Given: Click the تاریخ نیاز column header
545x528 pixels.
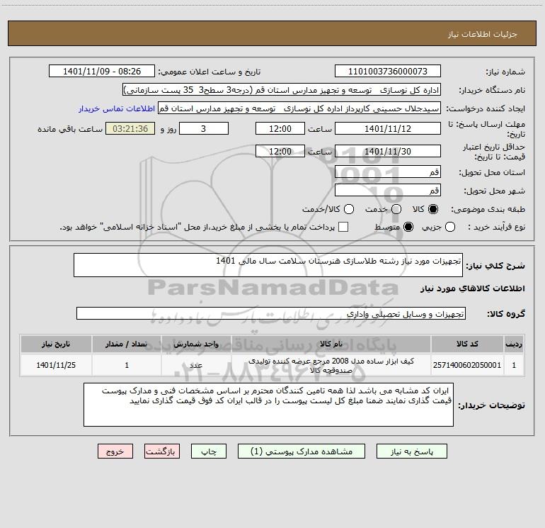Looking at the screenshot, I should pos(56,344).
